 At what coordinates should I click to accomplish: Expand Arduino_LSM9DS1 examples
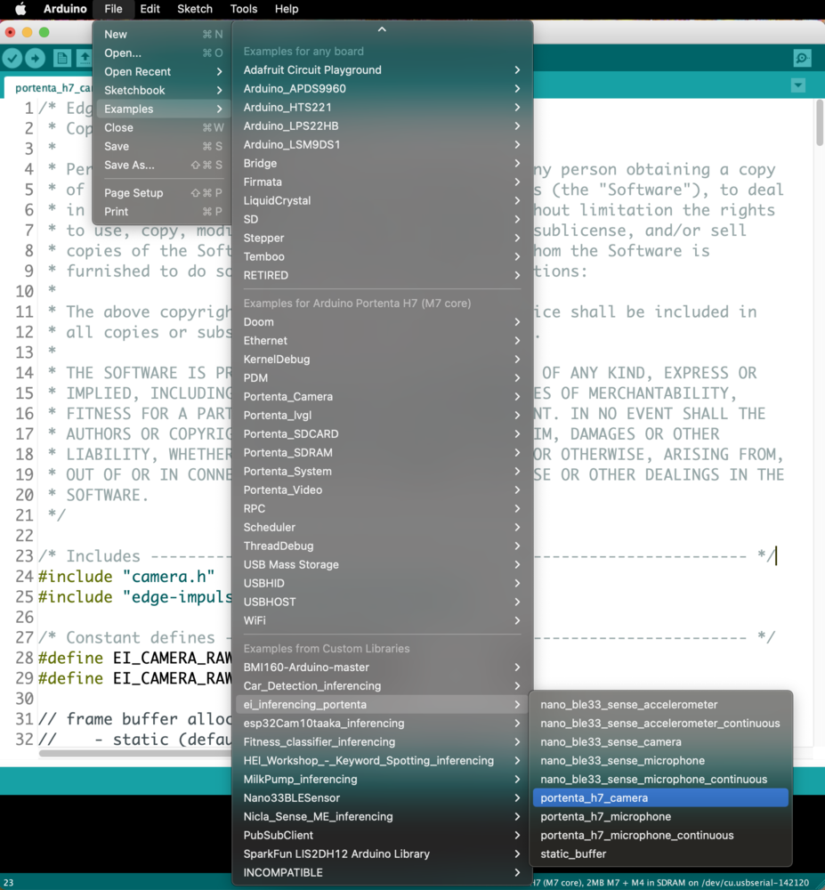coord(382,145)
